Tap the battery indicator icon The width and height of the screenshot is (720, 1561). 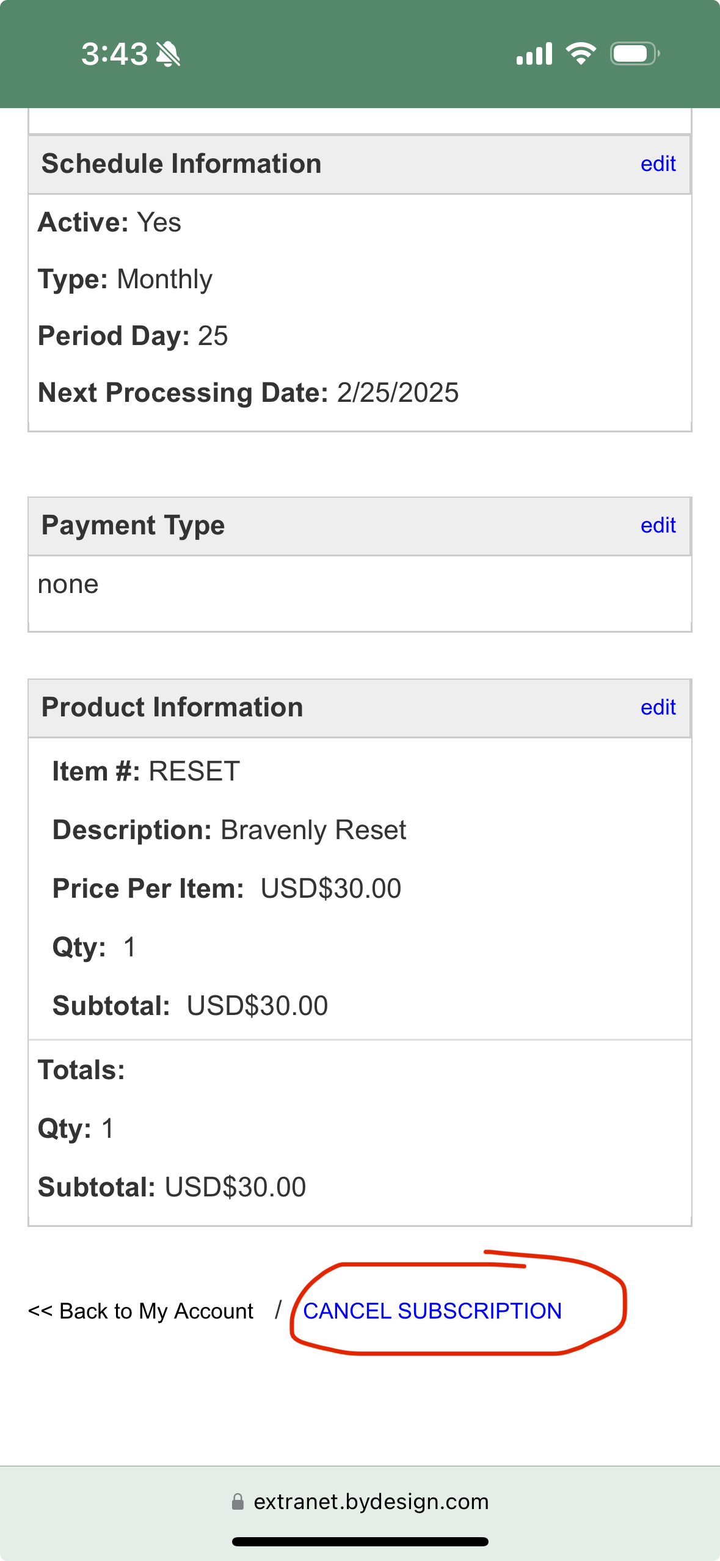[635, 54]
